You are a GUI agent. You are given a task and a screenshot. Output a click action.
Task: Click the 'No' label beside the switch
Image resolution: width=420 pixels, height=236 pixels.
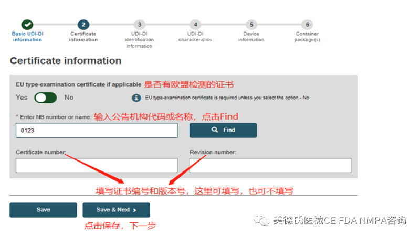pyautogui.click(x=69, y=98)
